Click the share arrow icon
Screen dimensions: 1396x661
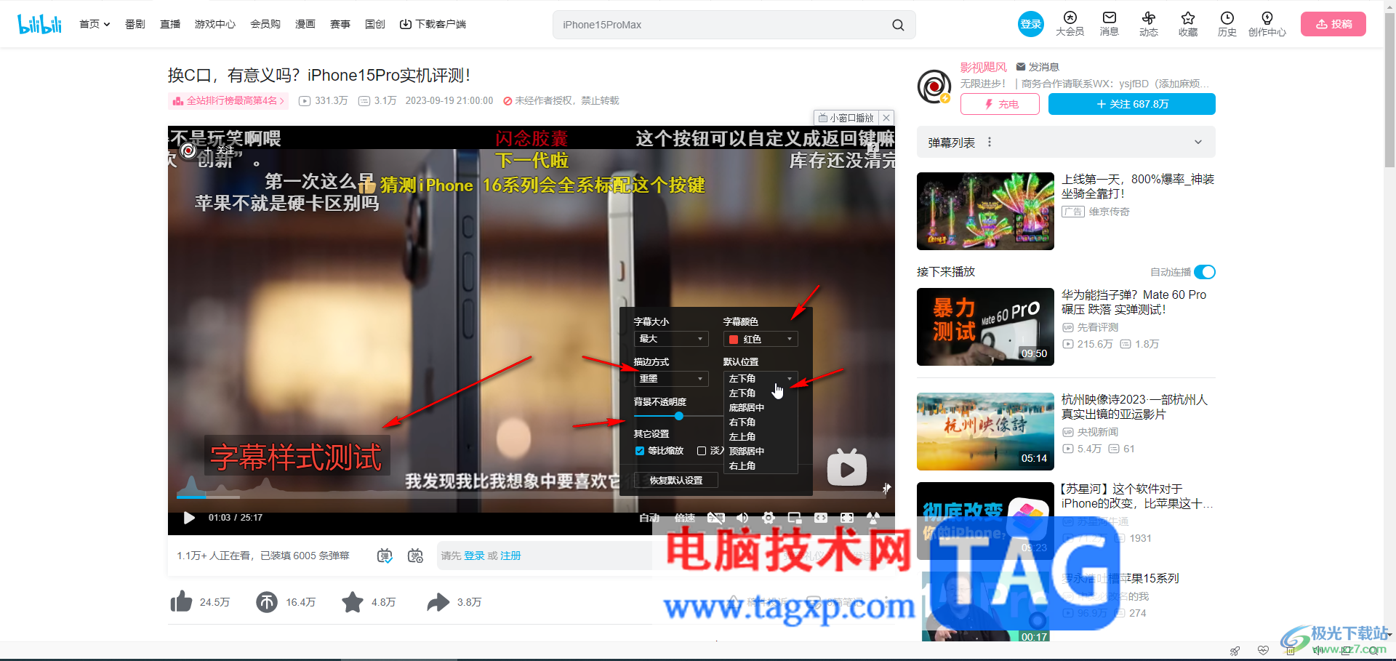tap(438, 601)
